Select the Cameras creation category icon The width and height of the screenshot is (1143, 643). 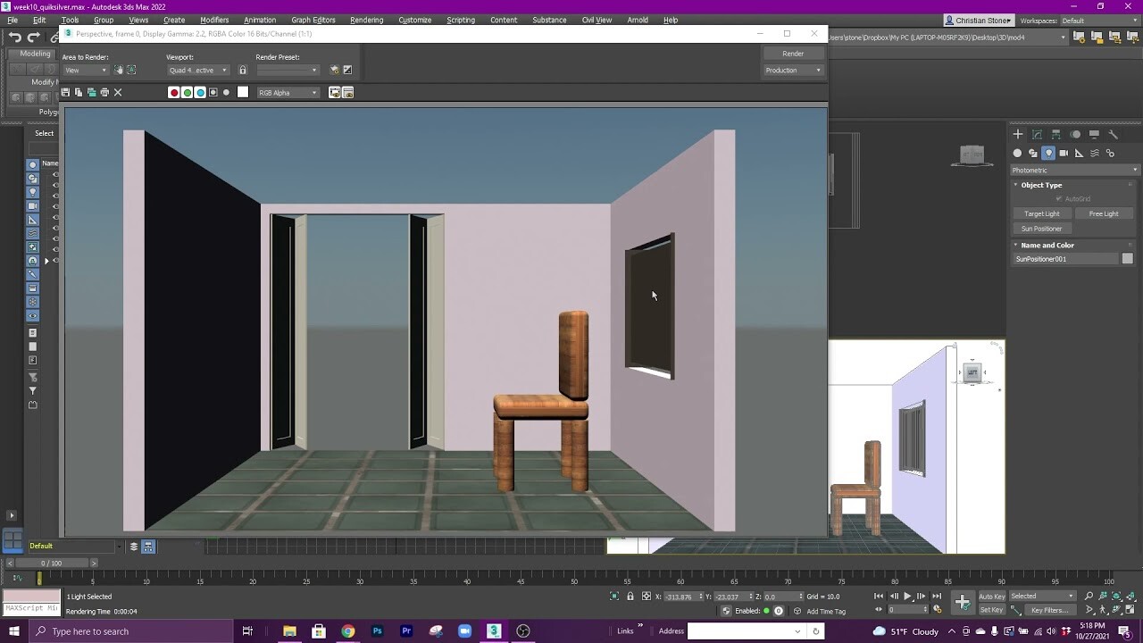1063,153
